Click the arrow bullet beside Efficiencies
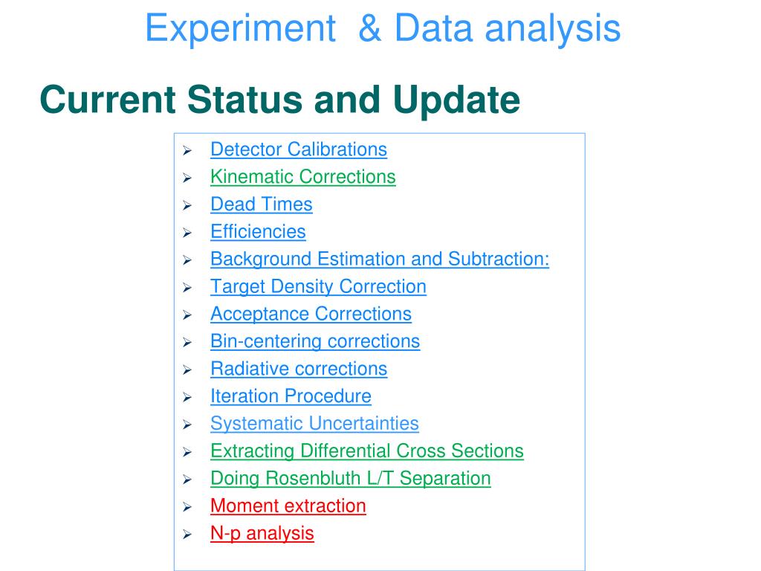The height and width of the screenshot is (571, 761). click(x=188, y=233)
